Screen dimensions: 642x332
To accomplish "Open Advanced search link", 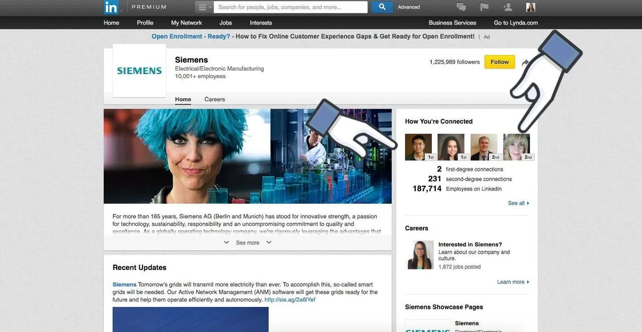I will click(409, 7).
